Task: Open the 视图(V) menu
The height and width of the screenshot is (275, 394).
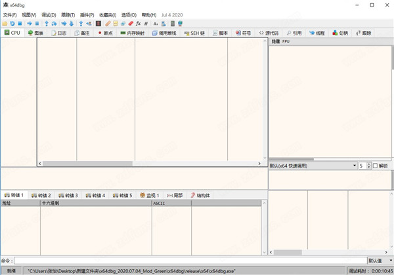Action: click(29, 15)
